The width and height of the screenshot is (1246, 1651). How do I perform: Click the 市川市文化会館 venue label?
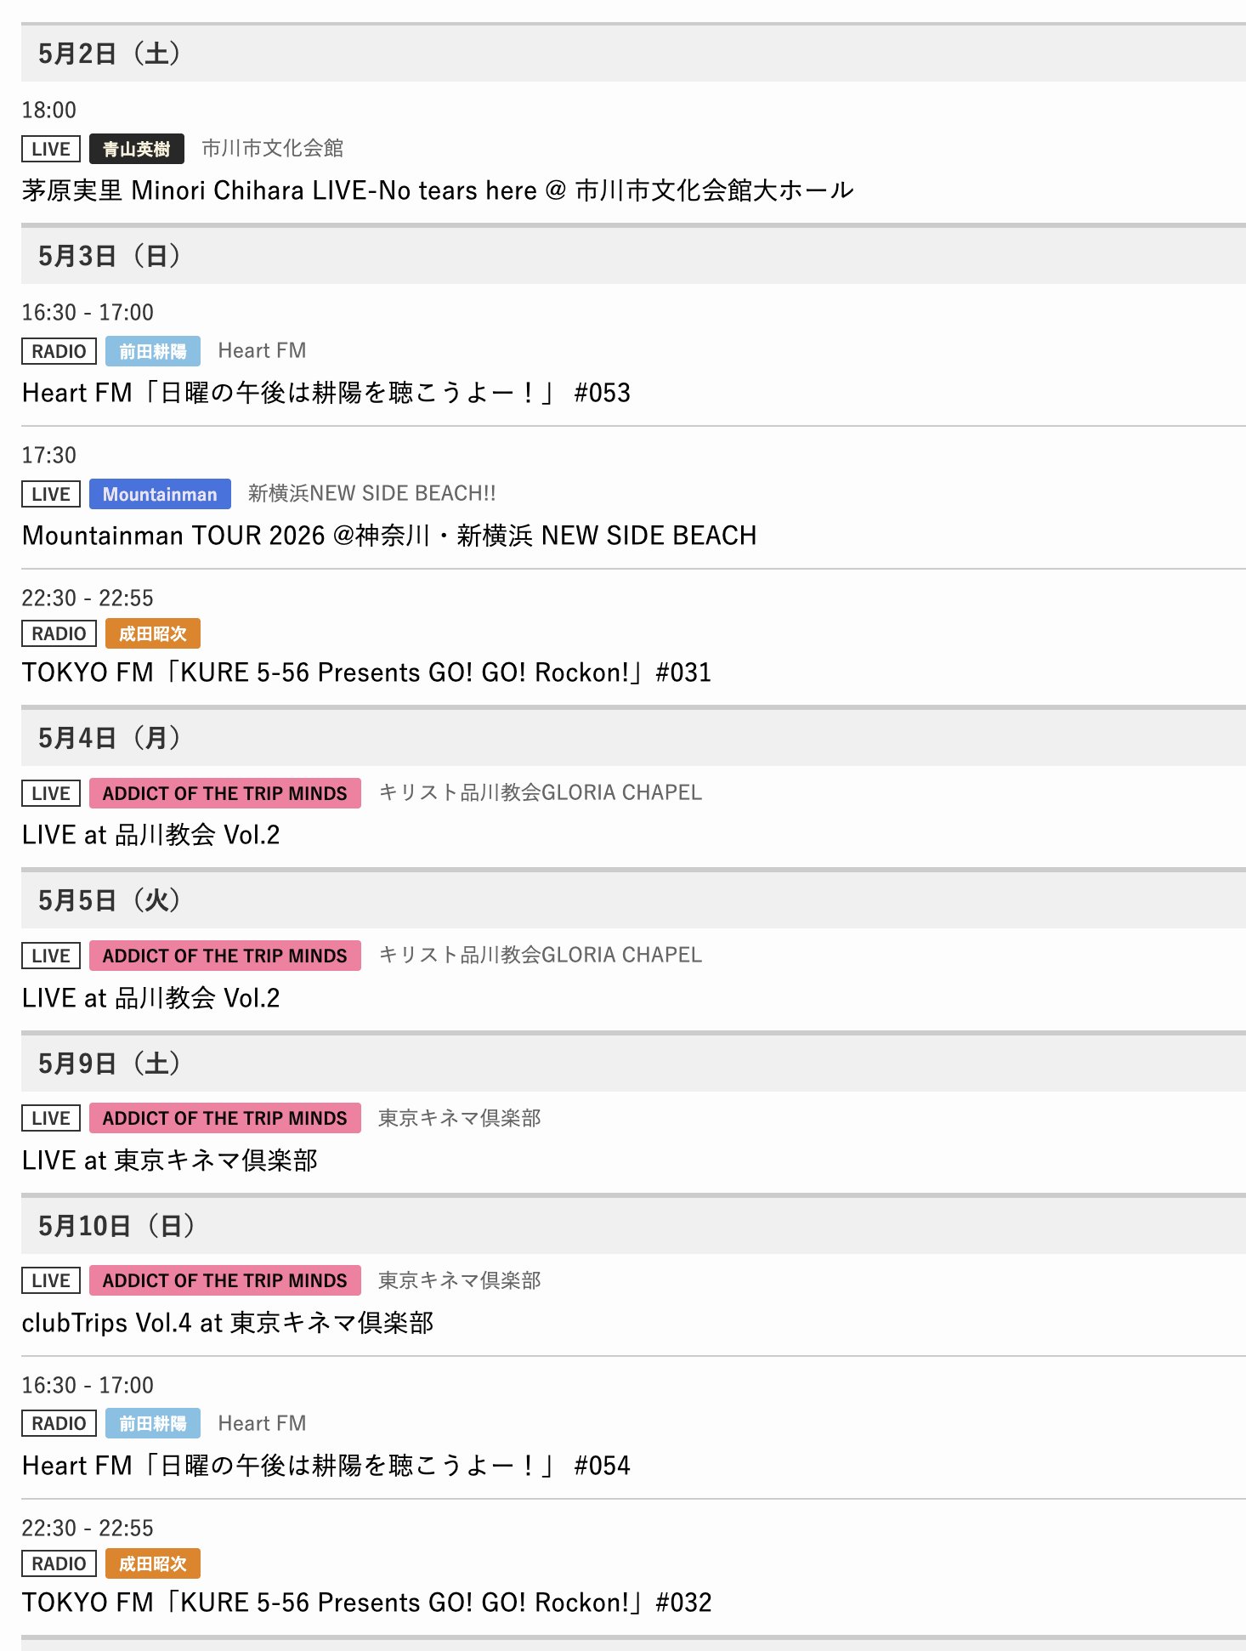(x=272, y=149)
